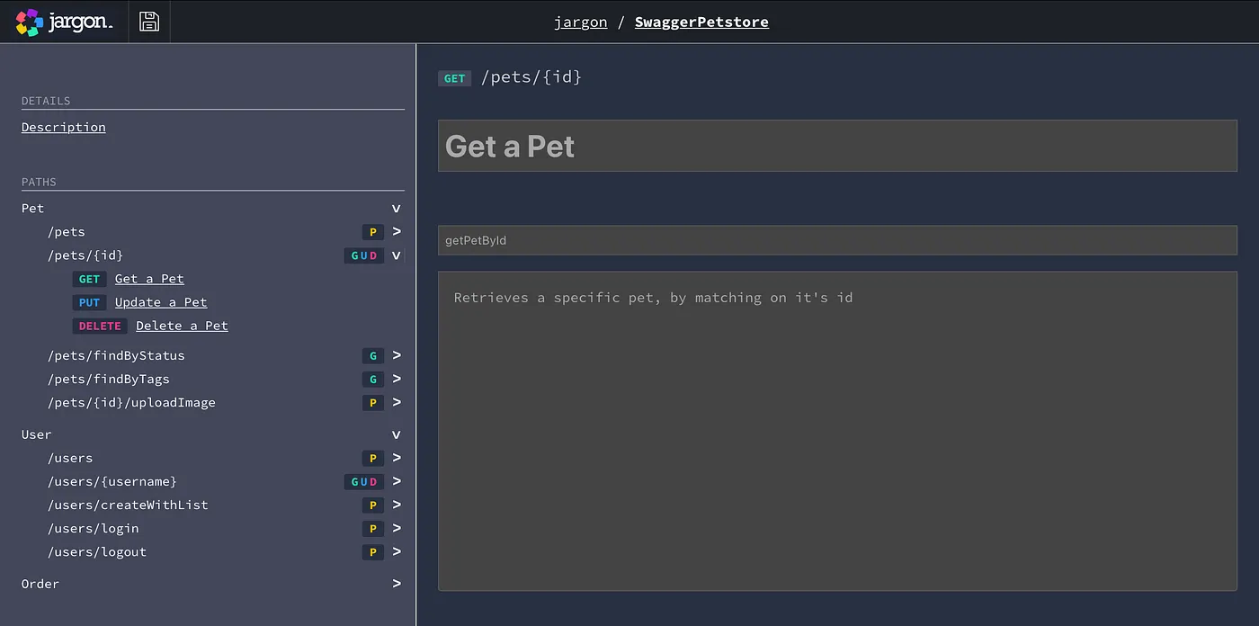
Task: Click the P badge on /pets/{id}/uploadImage
Action: coord(372,402)
